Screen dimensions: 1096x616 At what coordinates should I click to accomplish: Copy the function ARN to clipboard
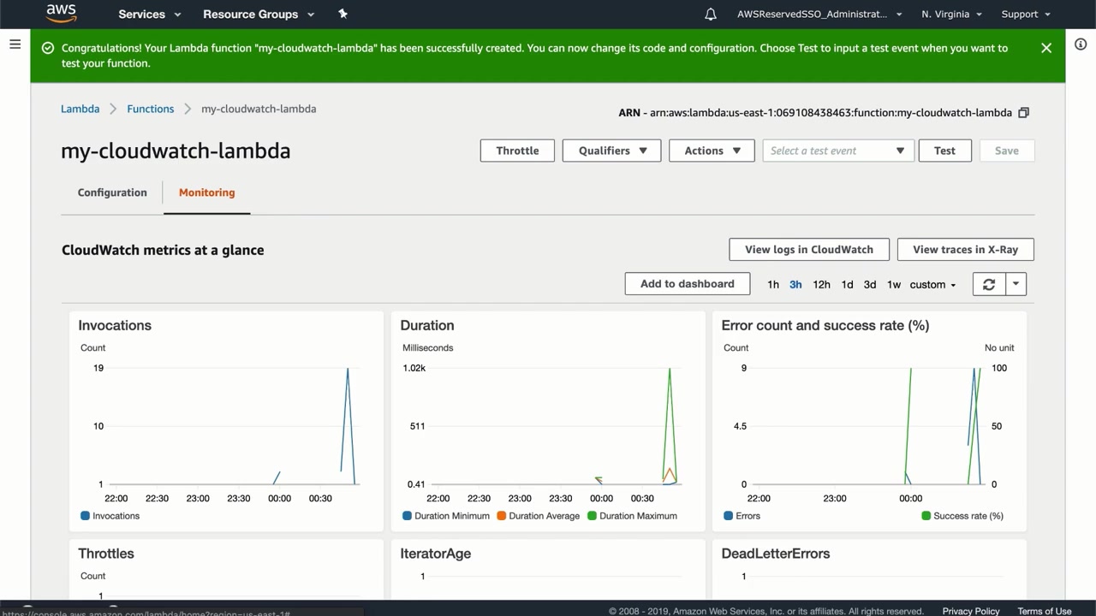1023,112
